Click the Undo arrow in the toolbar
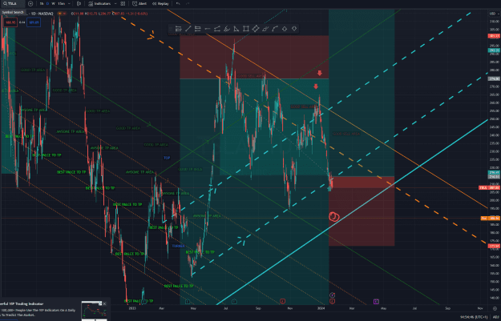Viewport: 501px width, 321px height. click(x=178, y=3)
